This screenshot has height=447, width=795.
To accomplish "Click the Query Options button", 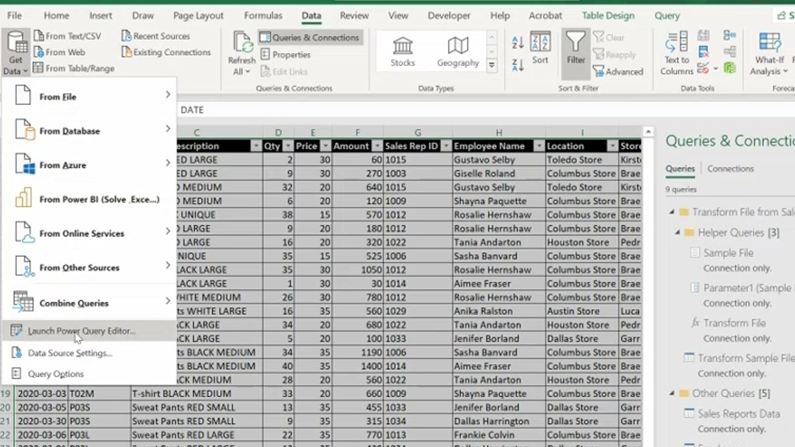I will click(x=55, y=374).
